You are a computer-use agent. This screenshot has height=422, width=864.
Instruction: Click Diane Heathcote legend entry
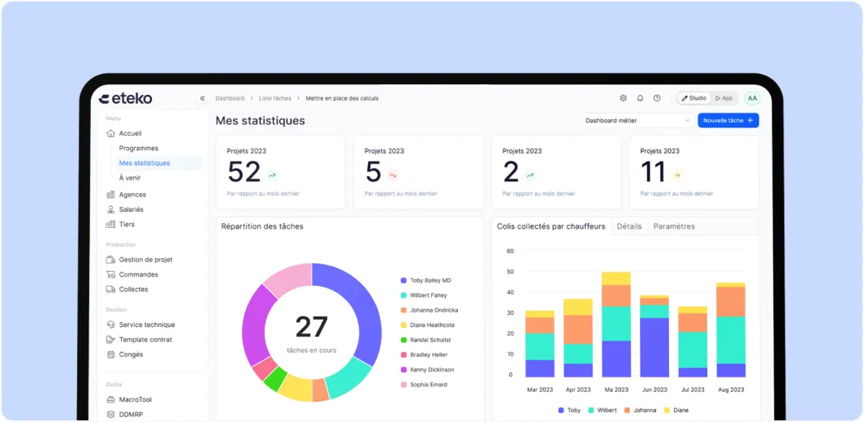click(x=428, y=325)
